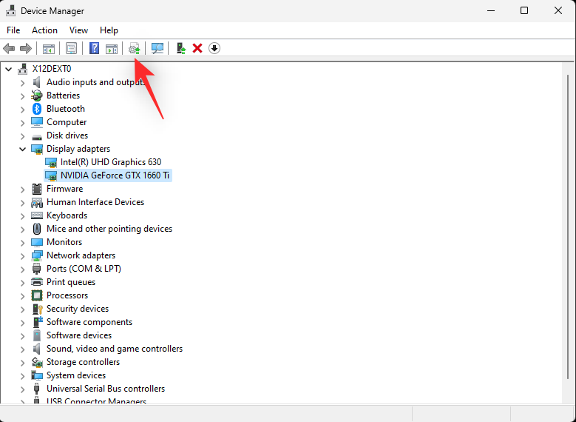Expand the Bluetooth category
The height and width of the screenshot is (422, 576).
pos(22,109)
